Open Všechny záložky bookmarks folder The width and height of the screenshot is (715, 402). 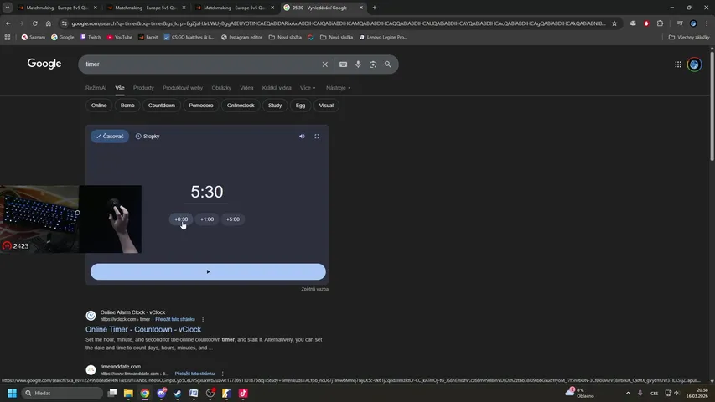[689, 38]
